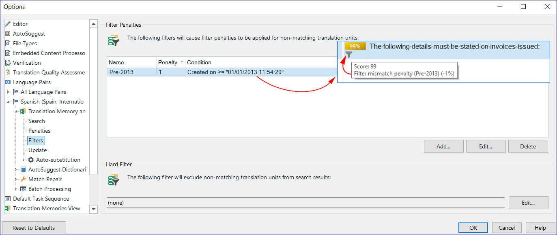
Task: Select the Penalties tree item
Action: pos(39,131)
